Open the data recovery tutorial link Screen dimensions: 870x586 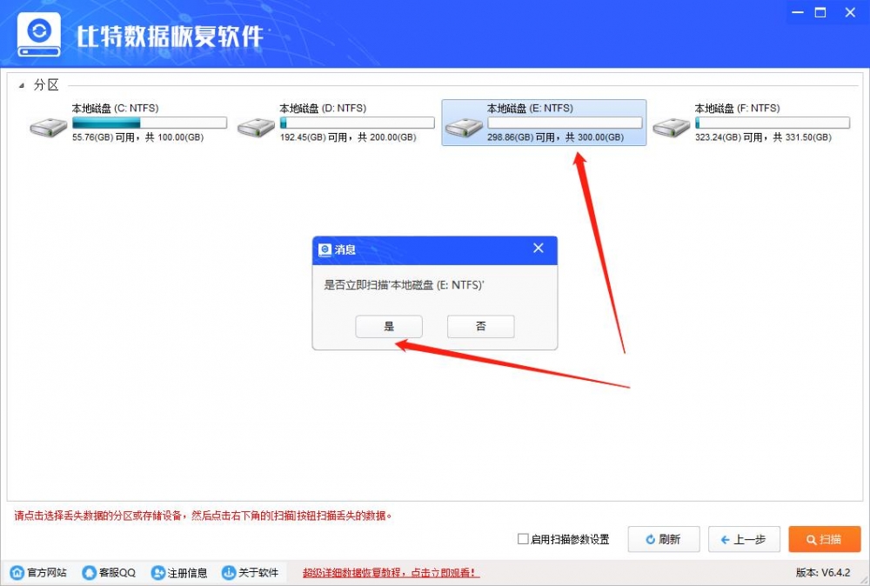388,573
